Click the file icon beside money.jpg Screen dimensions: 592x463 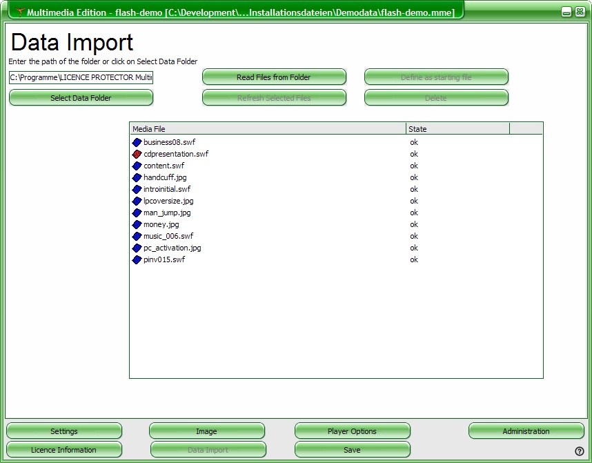pyautogui.click(x=137, y=224)
